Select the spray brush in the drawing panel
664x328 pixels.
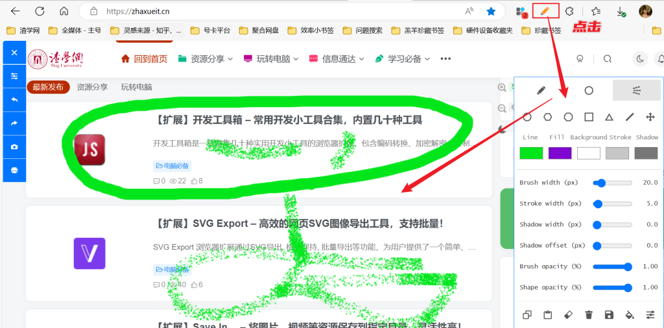pyautogui.click(x=637, y=90)
